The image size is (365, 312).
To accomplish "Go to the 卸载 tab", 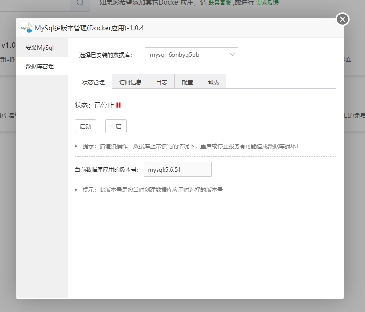I will (213, 82).
